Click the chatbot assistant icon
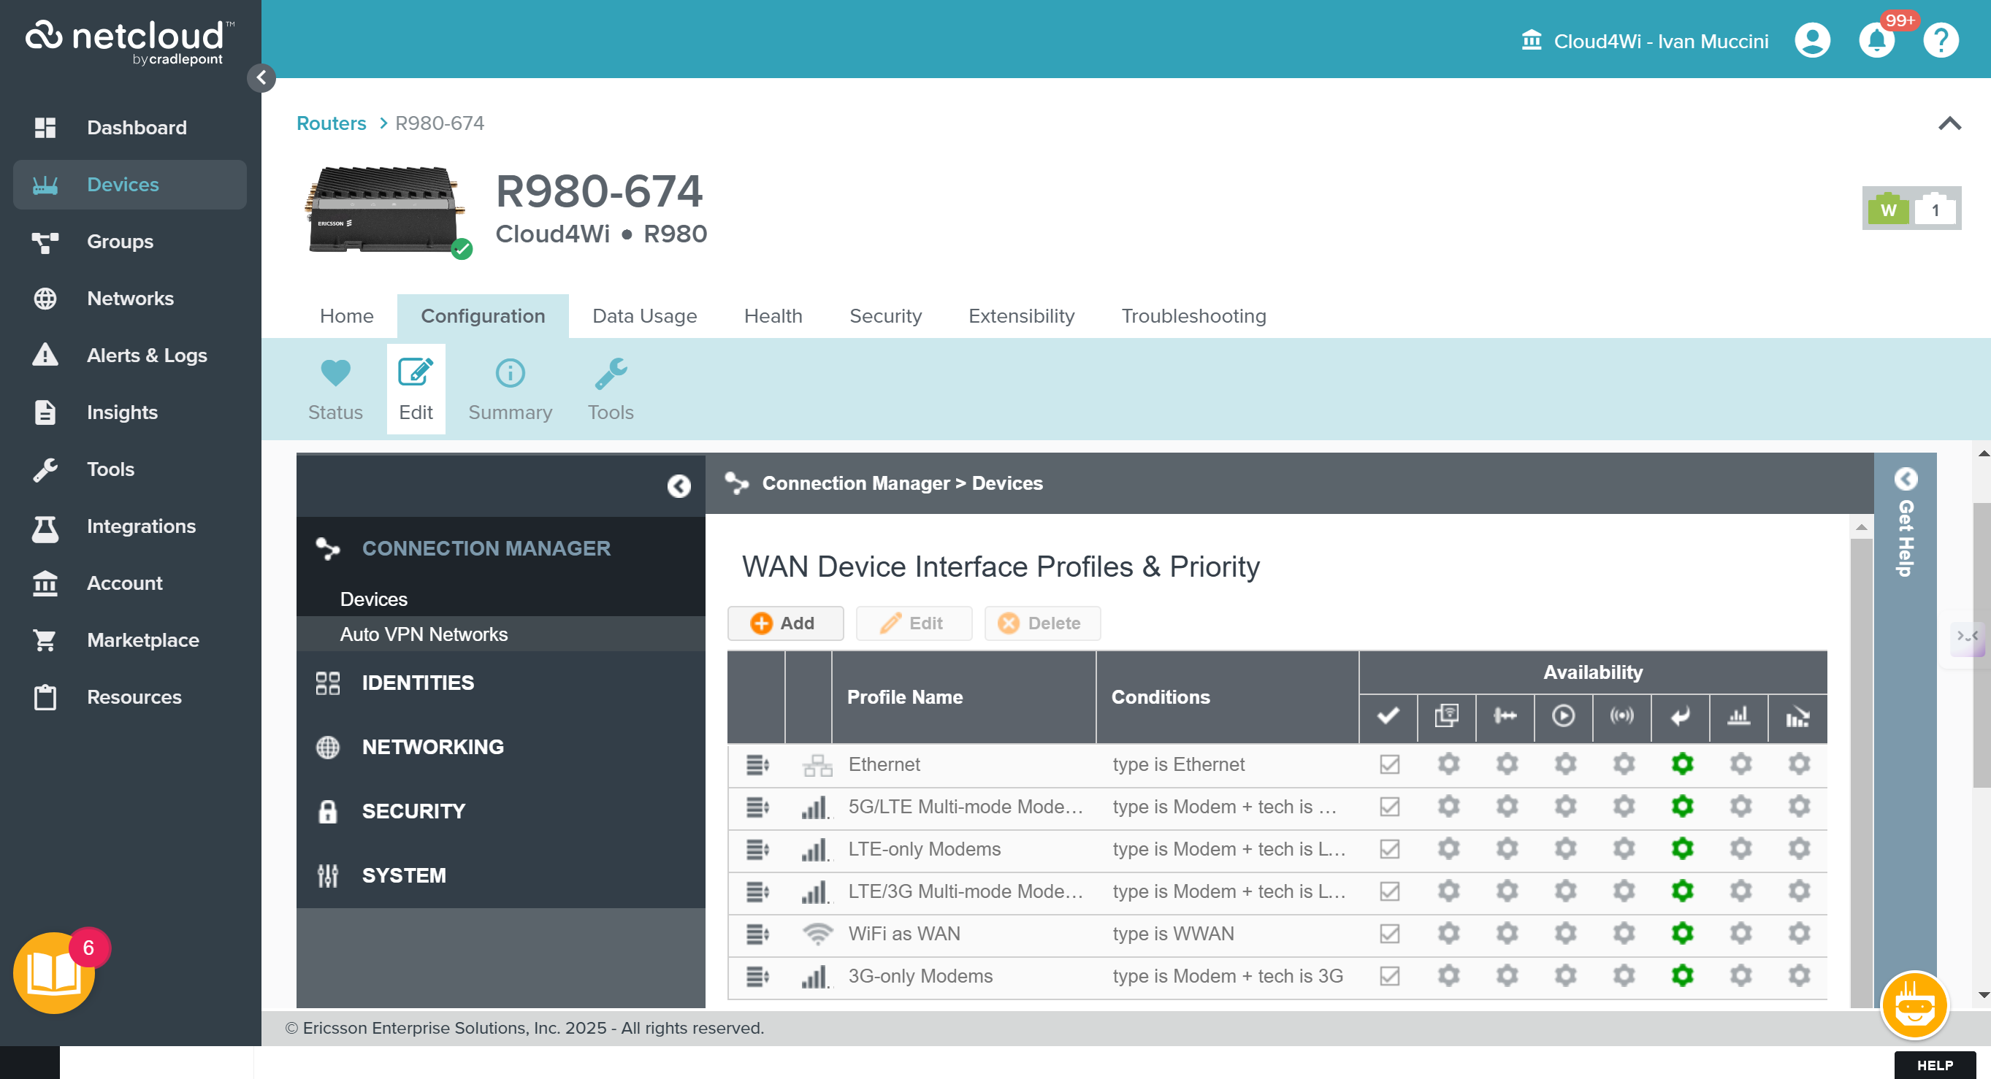The width and height of the screenshot is (1991, 1079). coord(1914,1005)
